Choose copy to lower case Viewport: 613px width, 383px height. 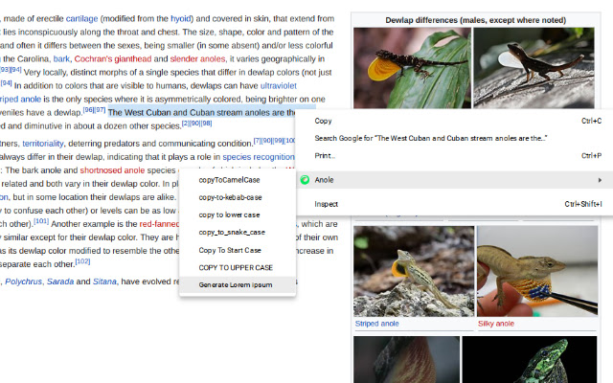(x=229, y=214)
